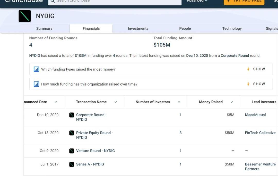Focus the Search Crunchbase input field

click(x=116, y=1)
